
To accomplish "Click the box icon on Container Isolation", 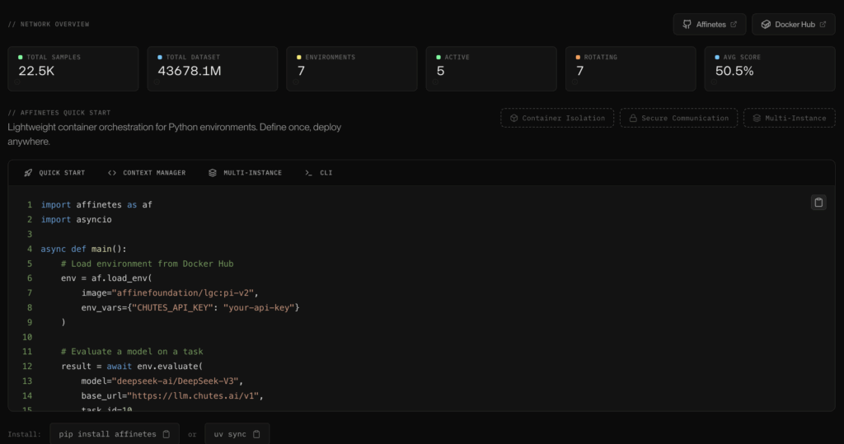I will (513, 119).
